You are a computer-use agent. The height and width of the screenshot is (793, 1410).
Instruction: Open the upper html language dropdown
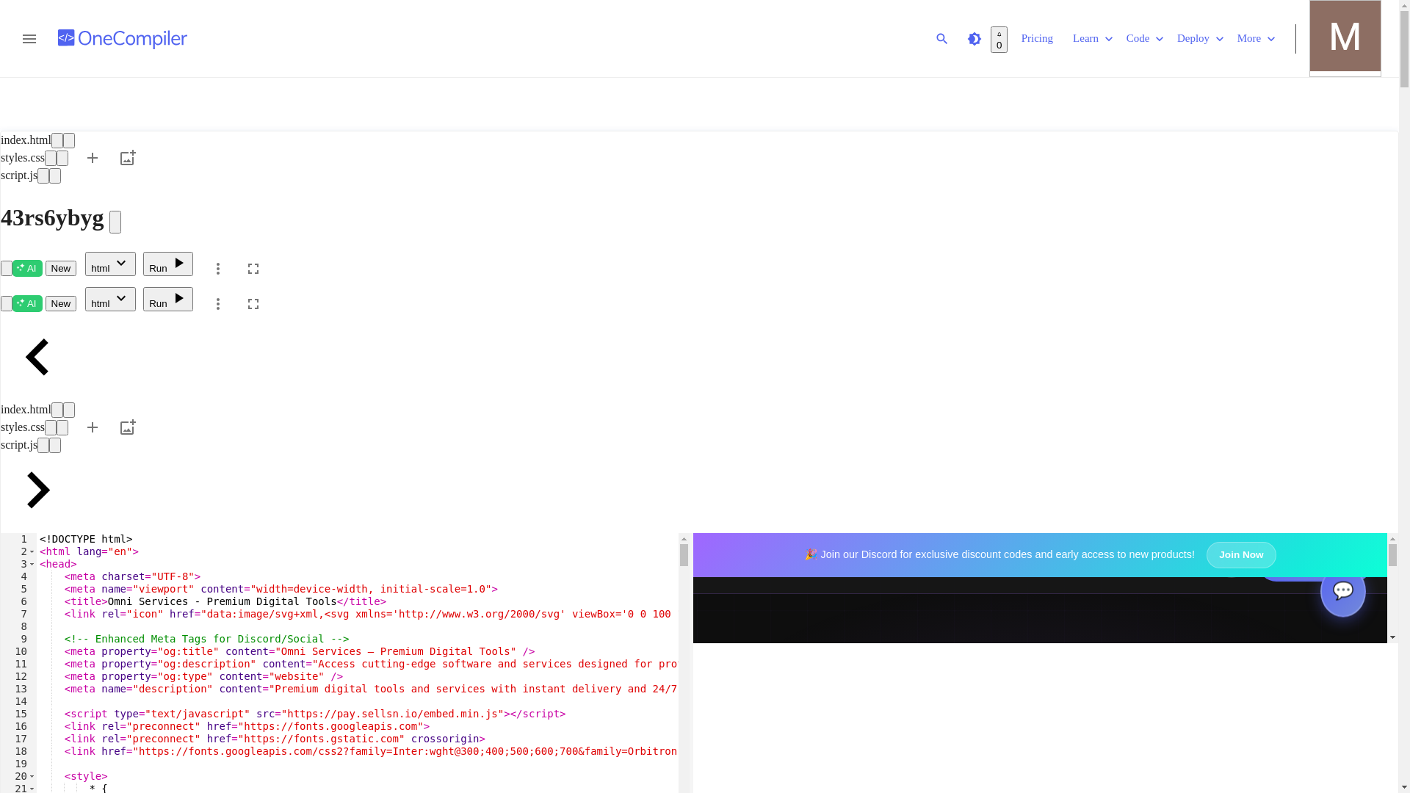pos(110,264)
